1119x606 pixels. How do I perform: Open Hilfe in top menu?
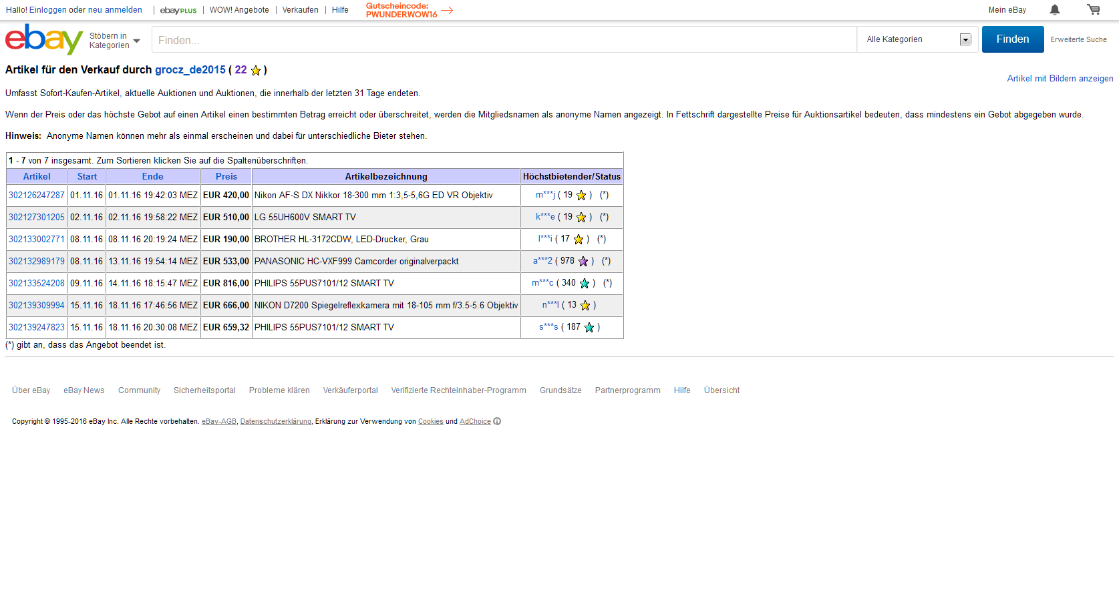[x=340, y=10]
